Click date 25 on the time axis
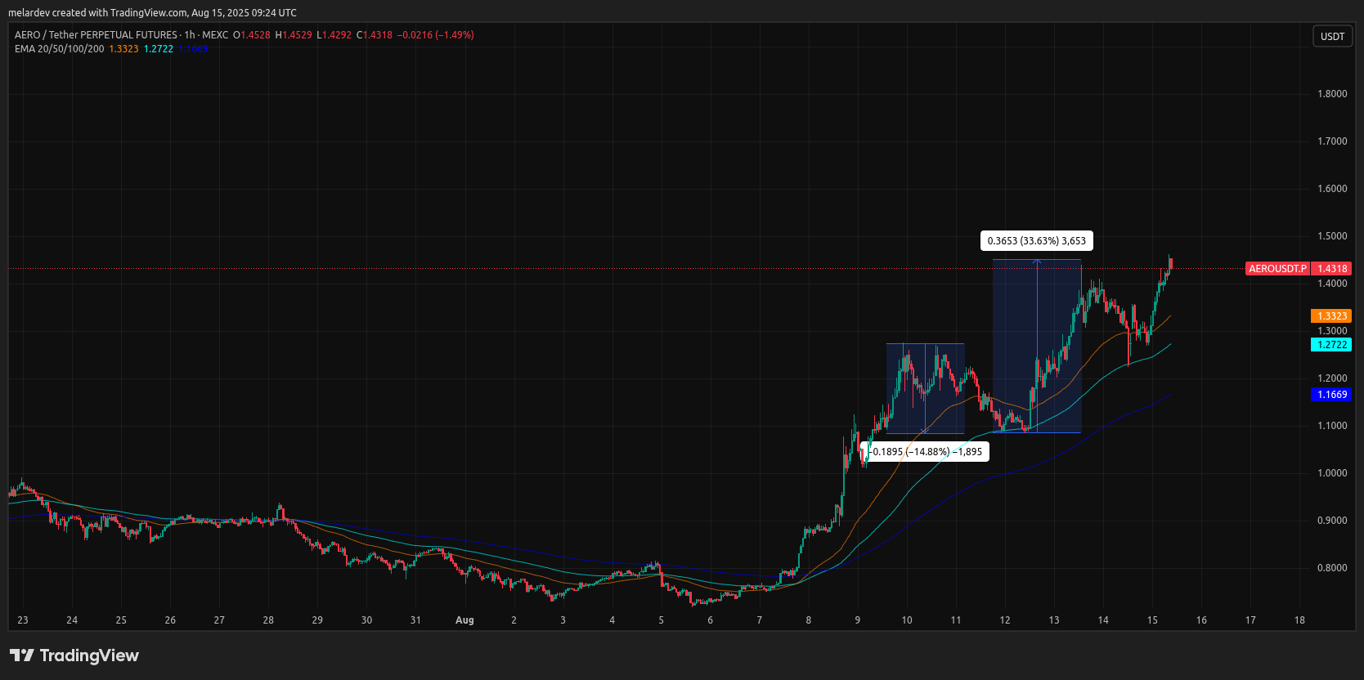 (x=121, y=620)
